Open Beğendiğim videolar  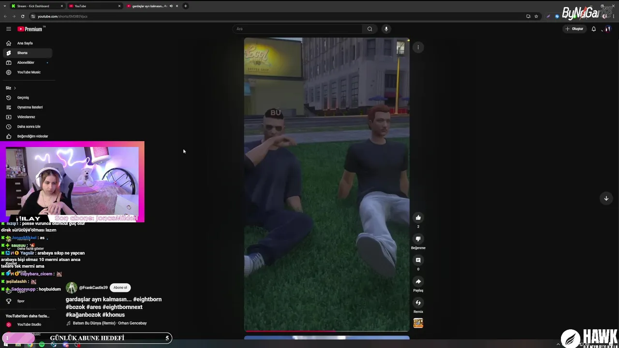tap(28, 136)
